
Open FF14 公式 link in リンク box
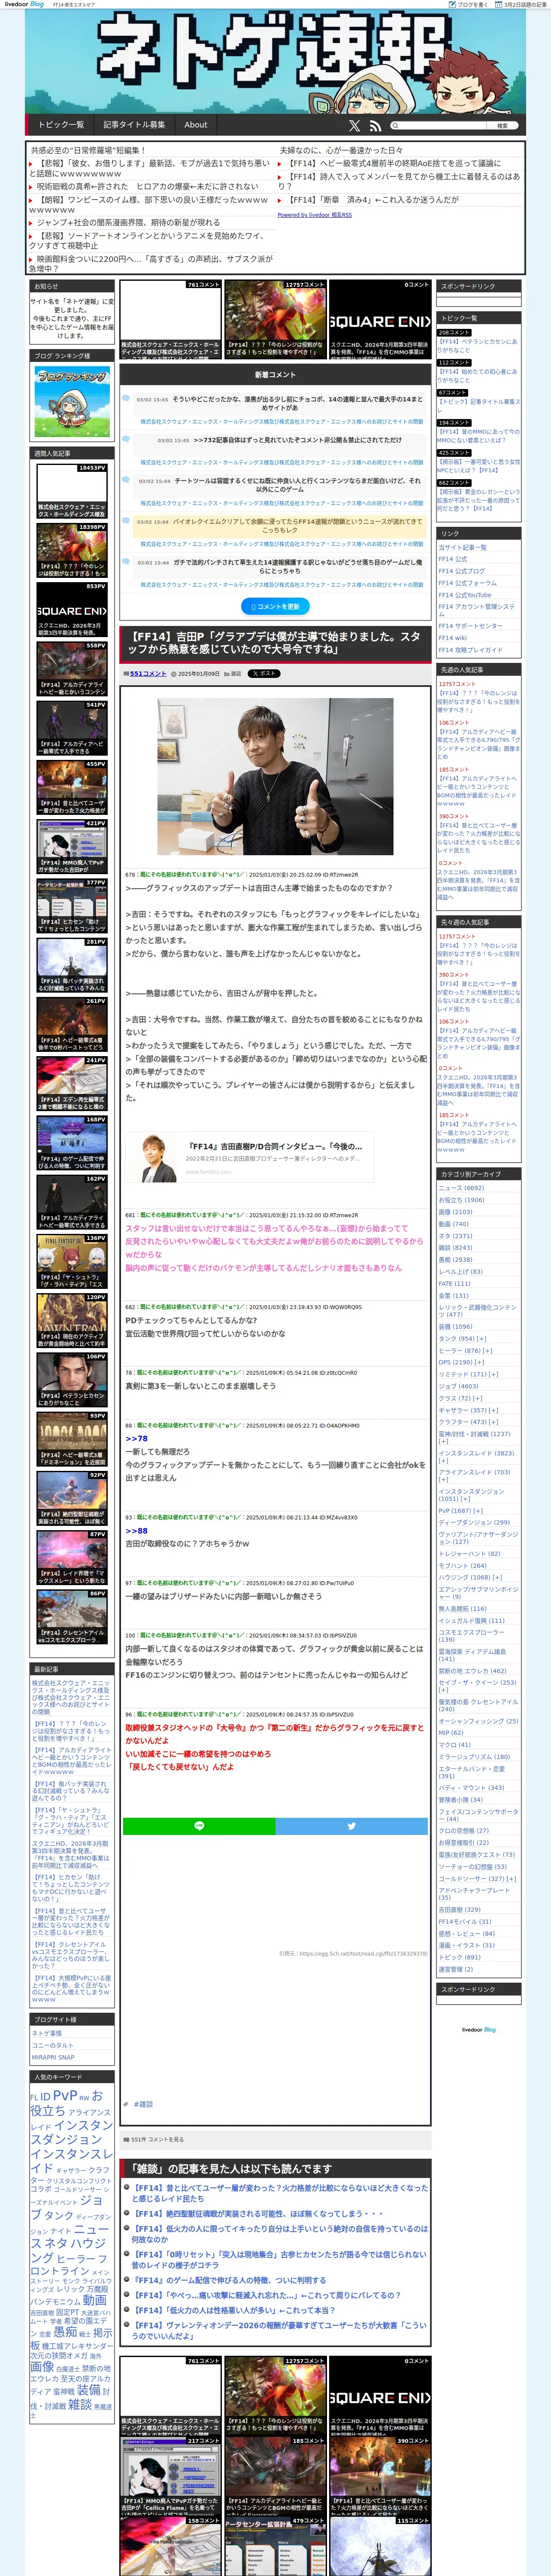click(453, 559)
